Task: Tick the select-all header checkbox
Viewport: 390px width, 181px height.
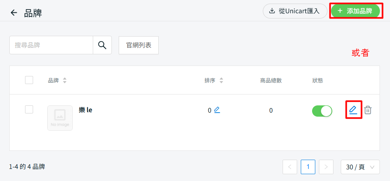Action: [29, 80]
